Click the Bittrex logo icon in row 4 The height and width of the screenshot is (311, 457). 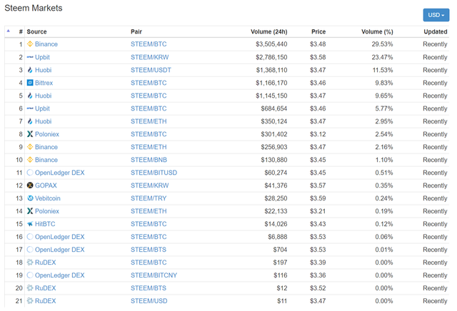(30, 83)
